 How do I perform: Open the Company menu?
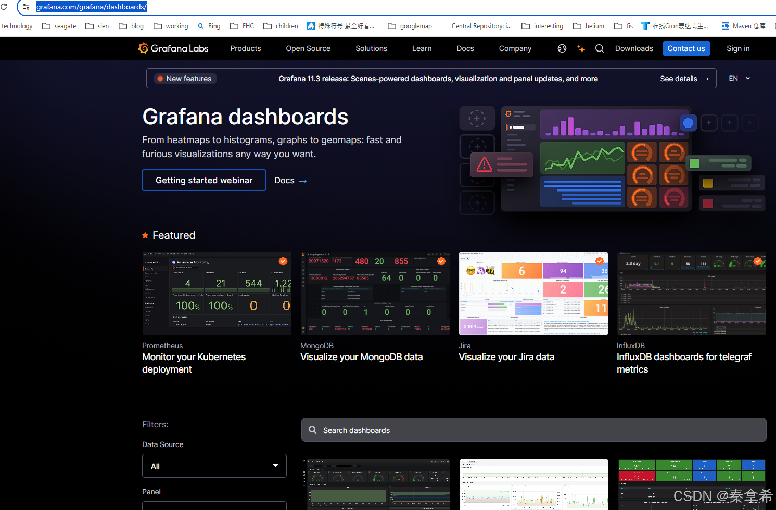tap(515, 48)
